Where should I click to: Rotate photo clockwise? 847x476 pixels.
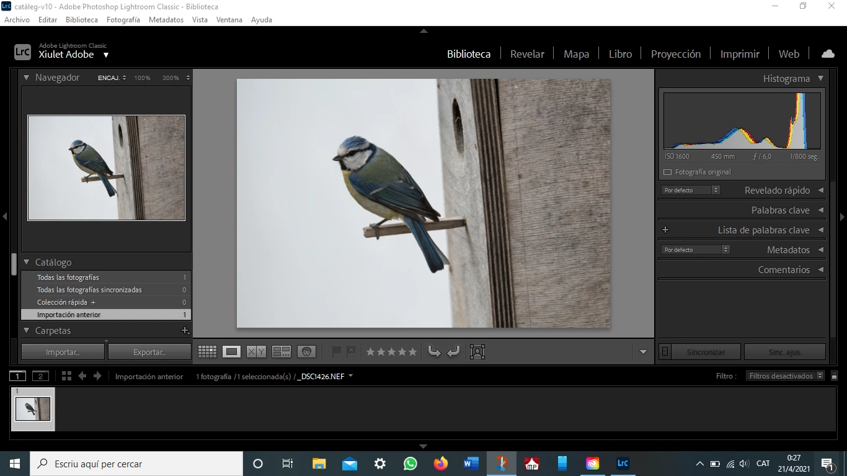click(x=453, y=352)
